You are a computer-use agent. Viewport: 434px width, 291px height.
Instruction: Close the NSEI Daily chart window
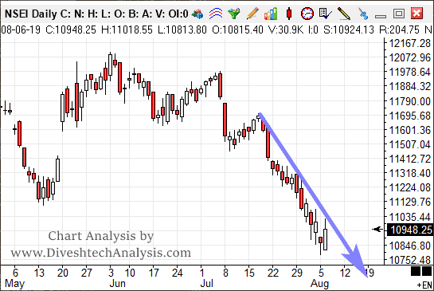[416, 14]
